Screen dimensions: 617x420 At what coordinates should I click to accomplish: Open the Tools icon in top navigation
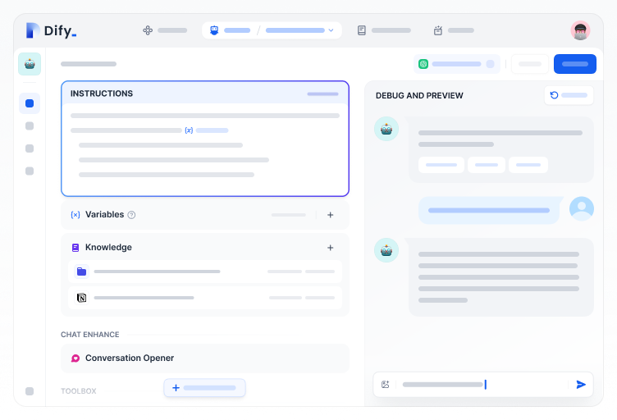pyautogui.click(x=438, y=30)
